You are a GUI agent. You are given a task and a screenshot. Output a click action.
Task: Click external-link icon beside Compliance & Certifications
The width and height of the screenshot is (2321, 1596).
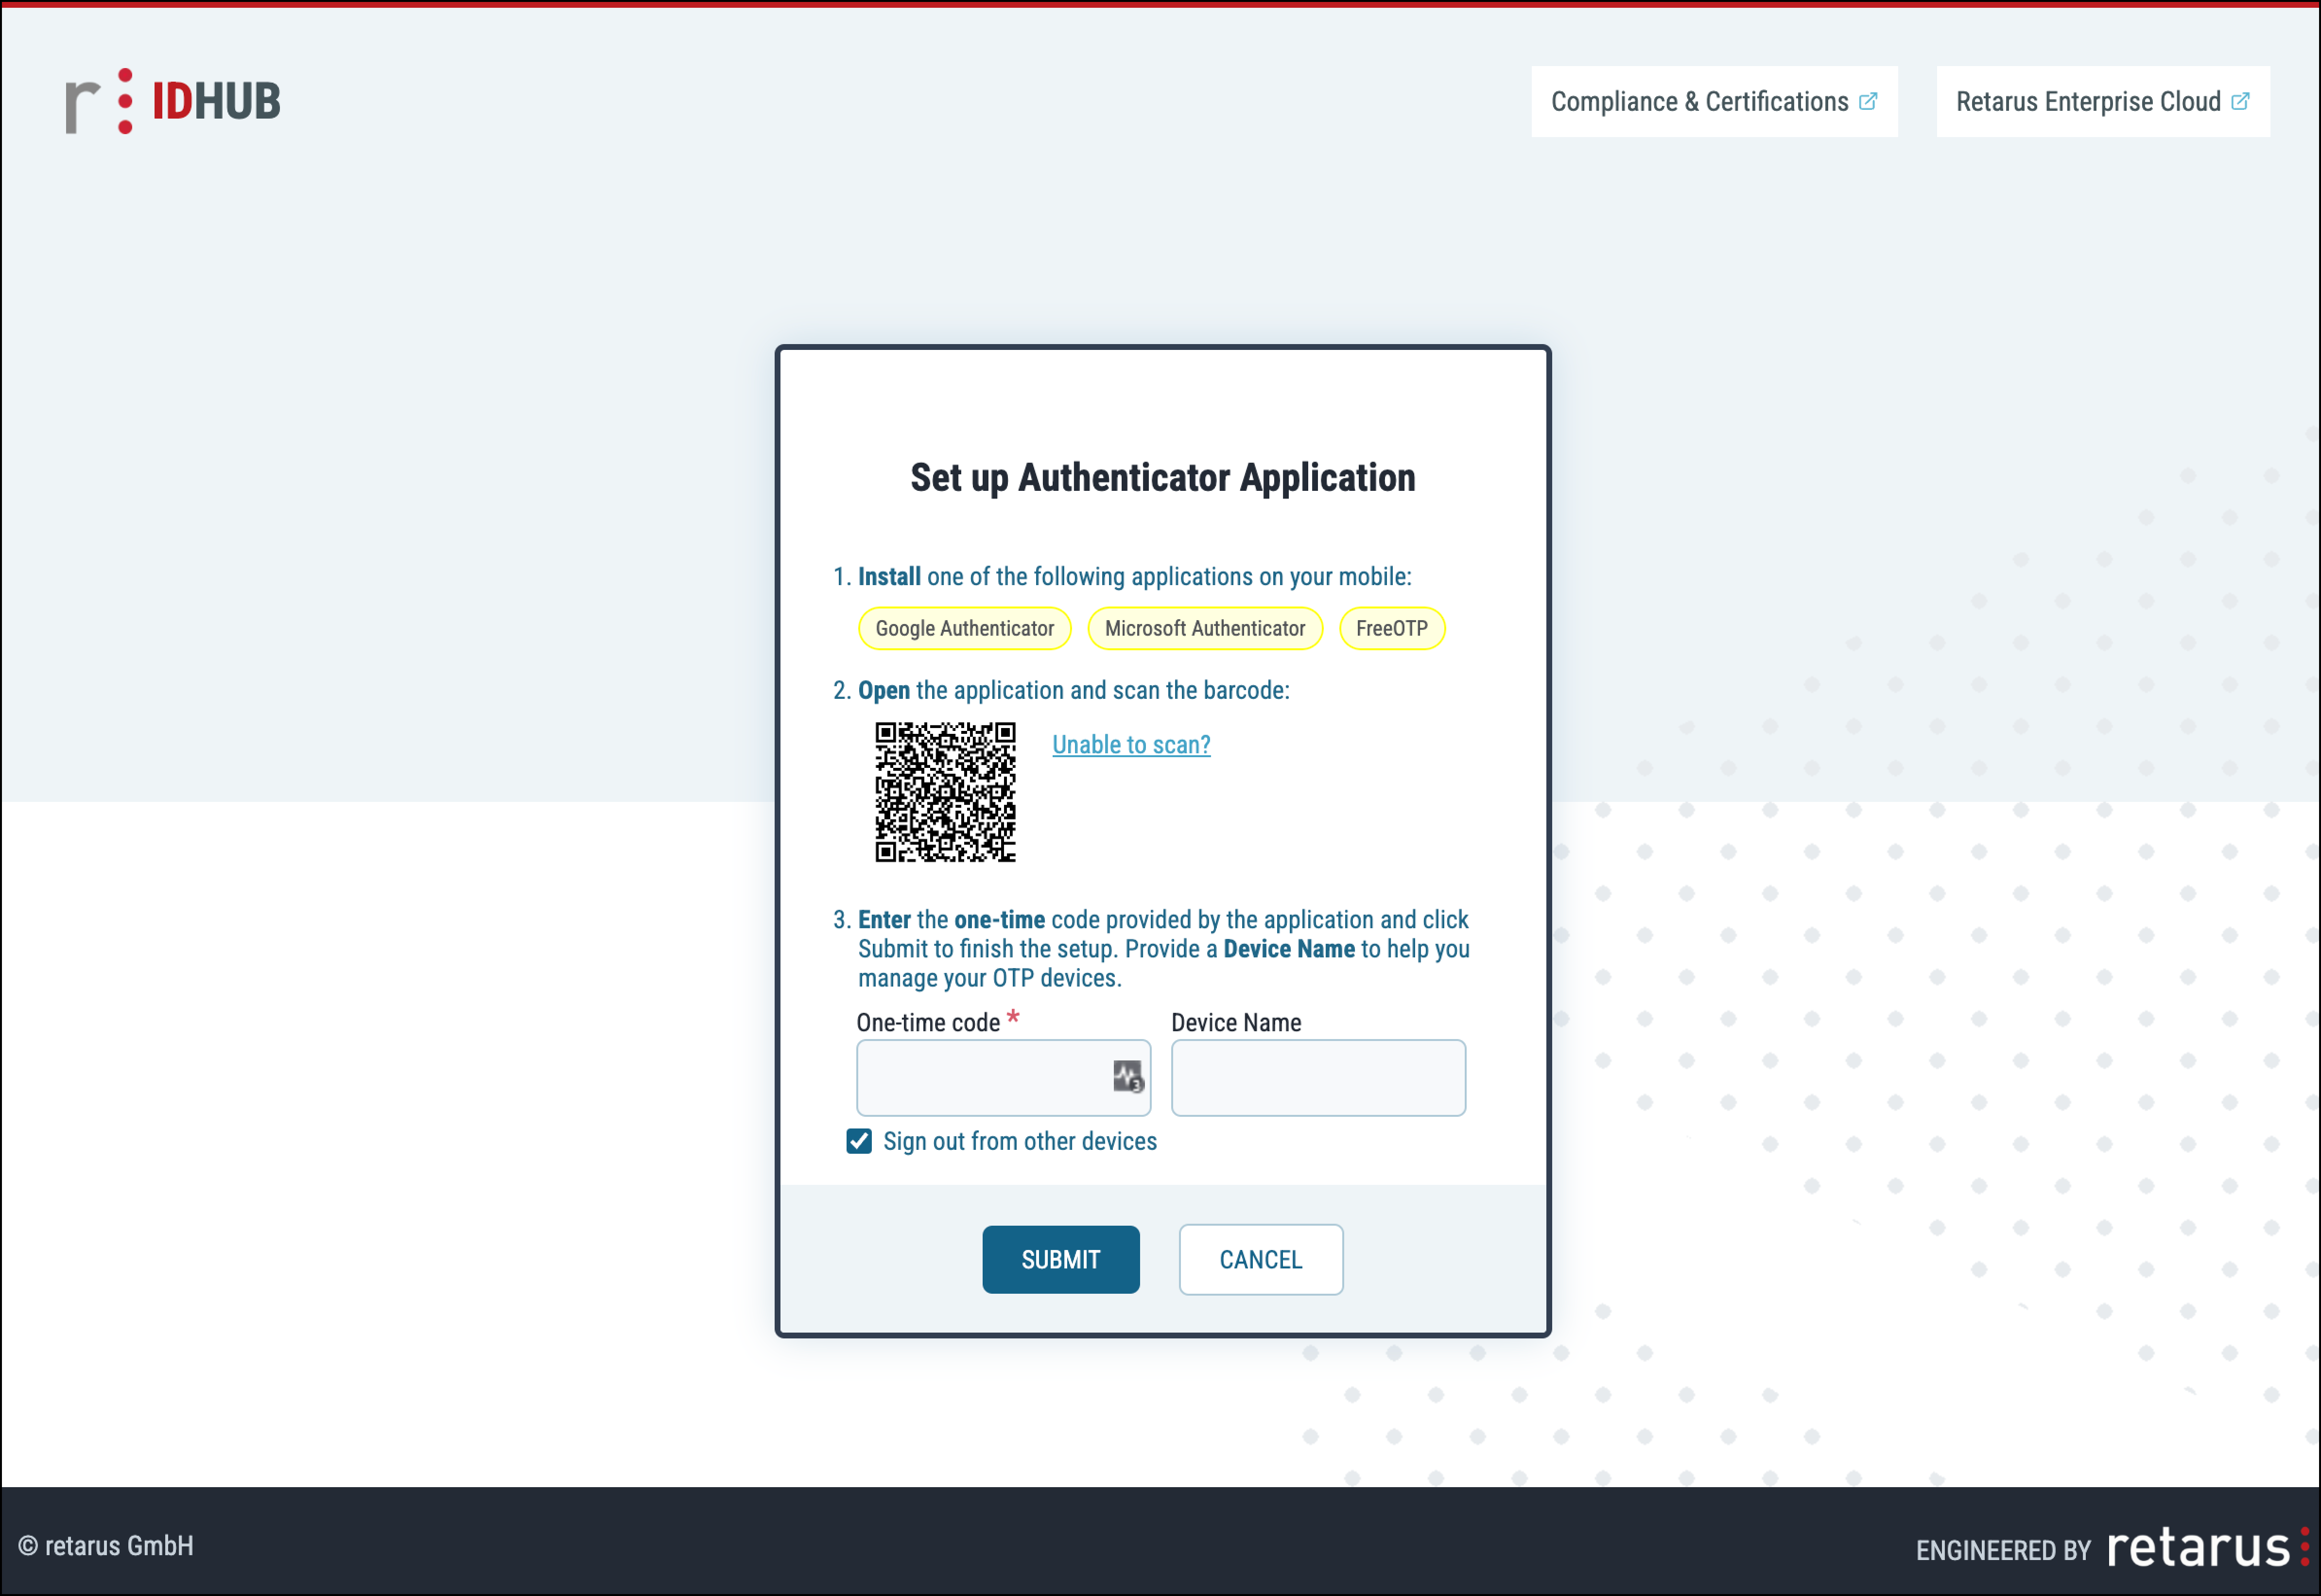(1867, 101)
